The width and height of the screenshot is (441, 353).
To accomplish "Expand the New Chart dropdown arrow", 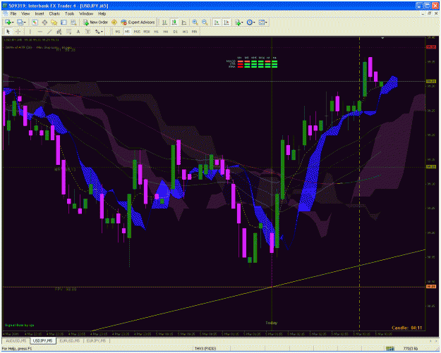I will tap(13, 23).
